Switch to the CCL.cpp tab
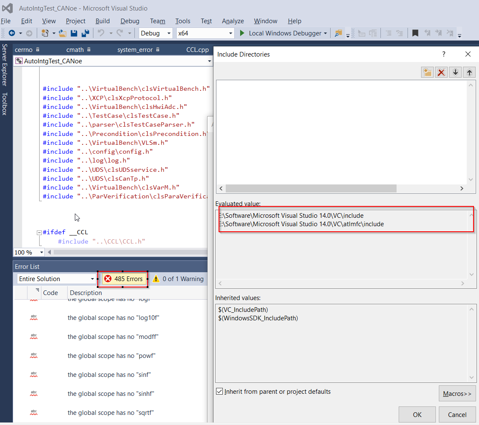The height and width of the screenshot is (425, 479). tap(197, 50)
